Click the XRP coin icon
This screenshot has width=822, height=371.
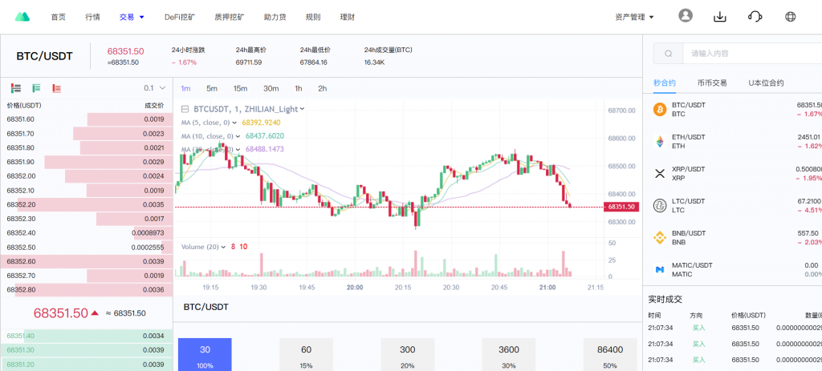pos(659,174)
